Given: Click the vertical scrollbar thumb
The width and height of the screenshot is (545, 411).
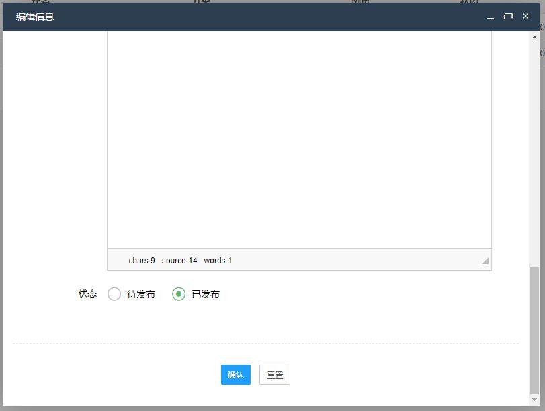Looking at the screenshot, I should click(x=534, y=330).
